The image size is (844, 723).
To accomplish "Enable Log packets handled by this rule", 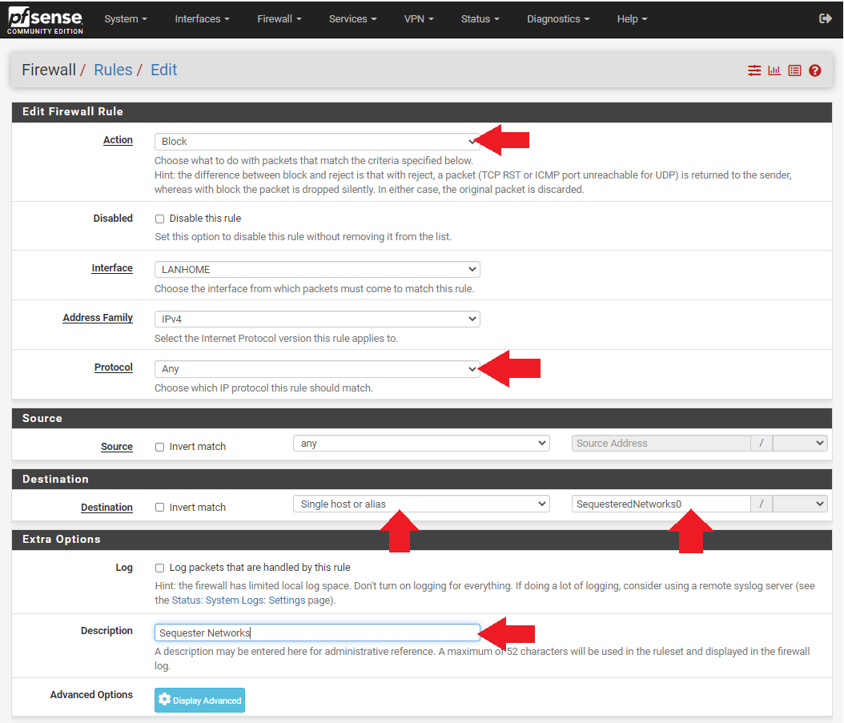I will pyautogui.click(x=159, y=568).
